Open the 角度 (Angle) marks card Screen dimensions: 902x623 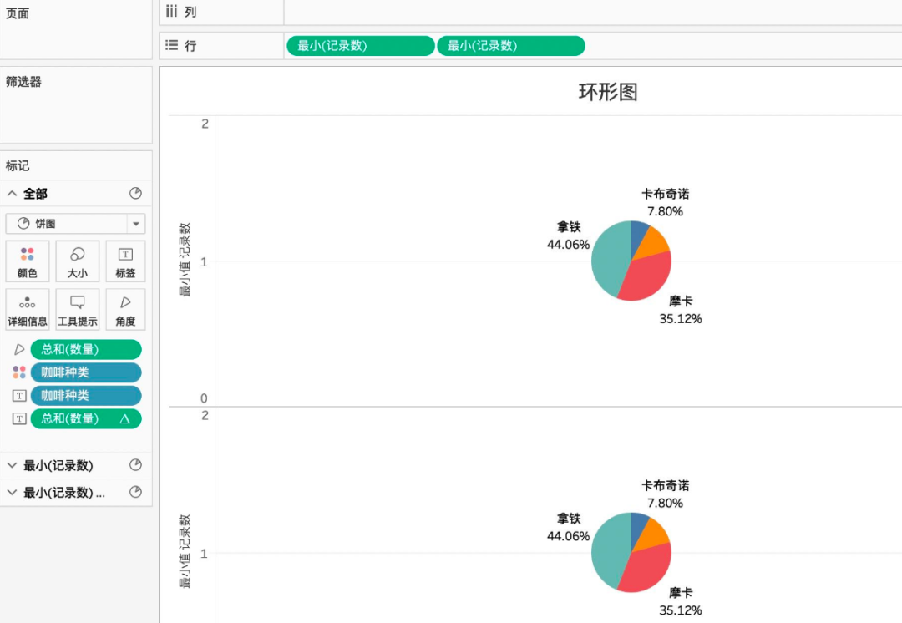coord(125,309)
